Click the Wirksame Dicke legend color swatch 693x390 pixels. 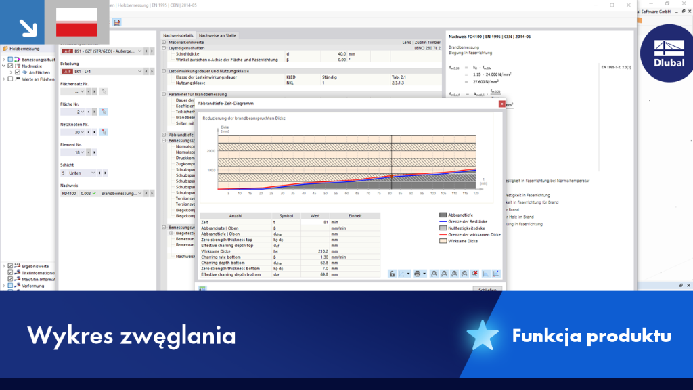coord(443,241)
